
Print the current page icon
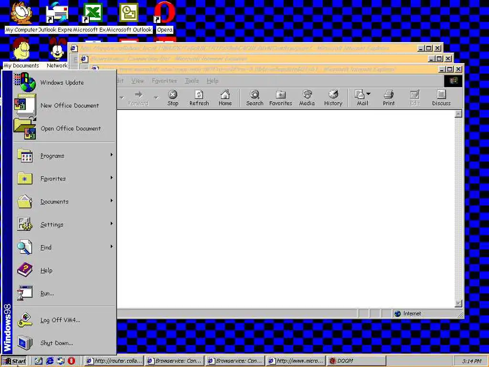389,98
